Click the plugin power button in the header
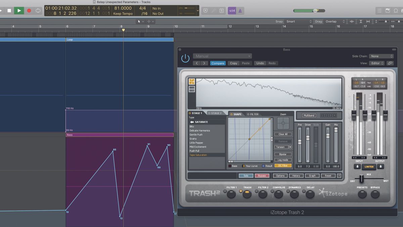 coord(185,58)
